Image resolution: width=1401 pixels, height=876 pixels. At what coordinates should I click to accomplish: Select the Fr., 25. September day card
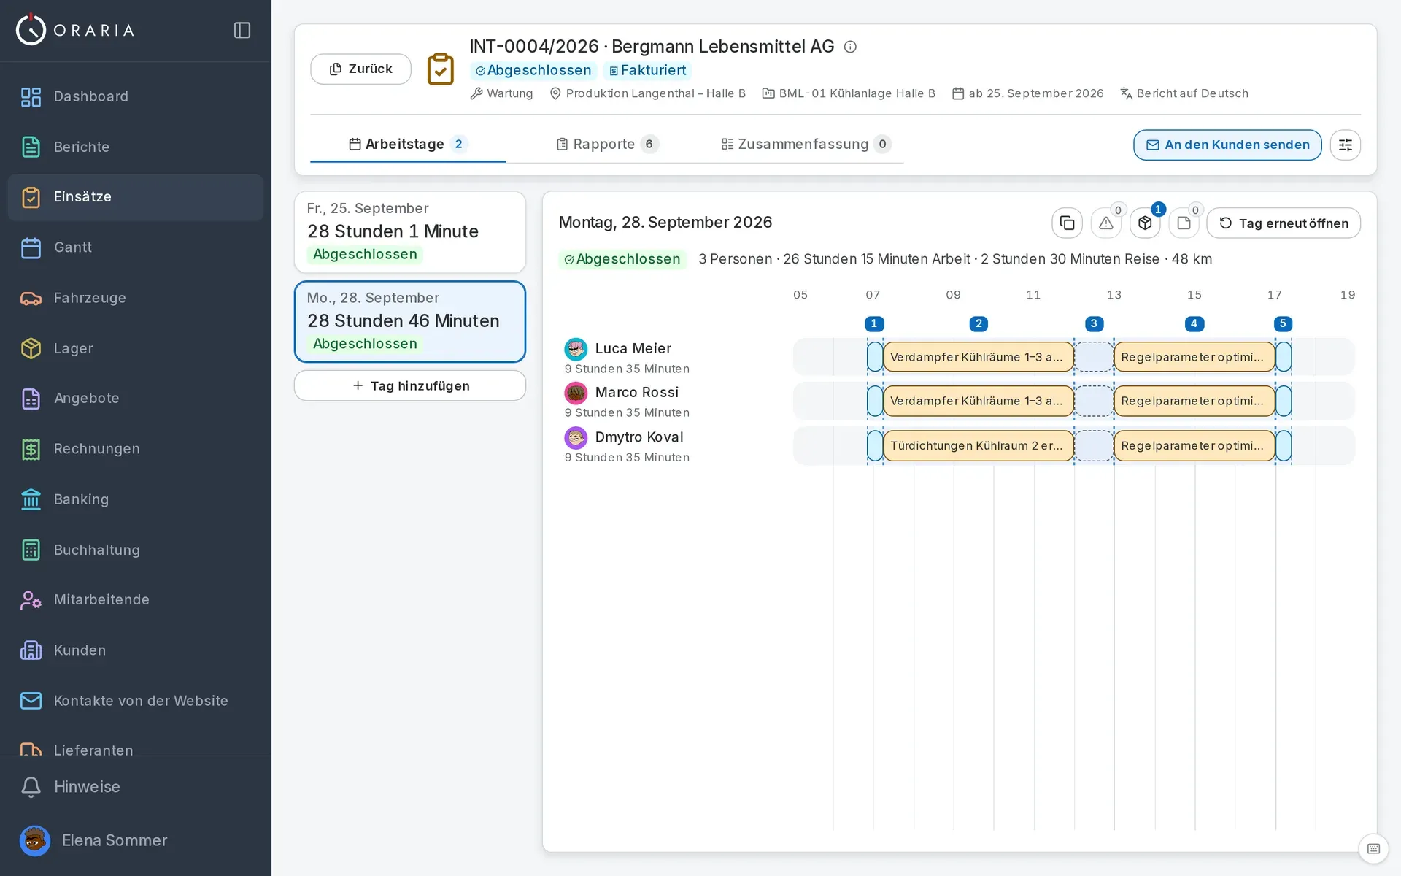click(410, 232)
